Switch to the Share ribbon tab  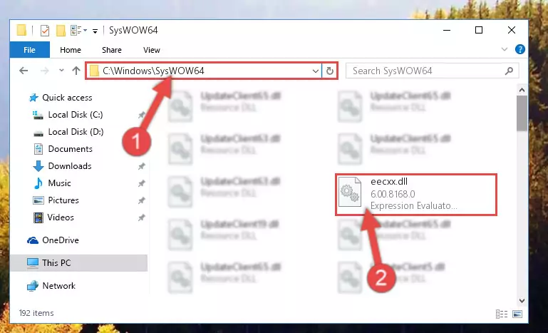pos(111,50)
